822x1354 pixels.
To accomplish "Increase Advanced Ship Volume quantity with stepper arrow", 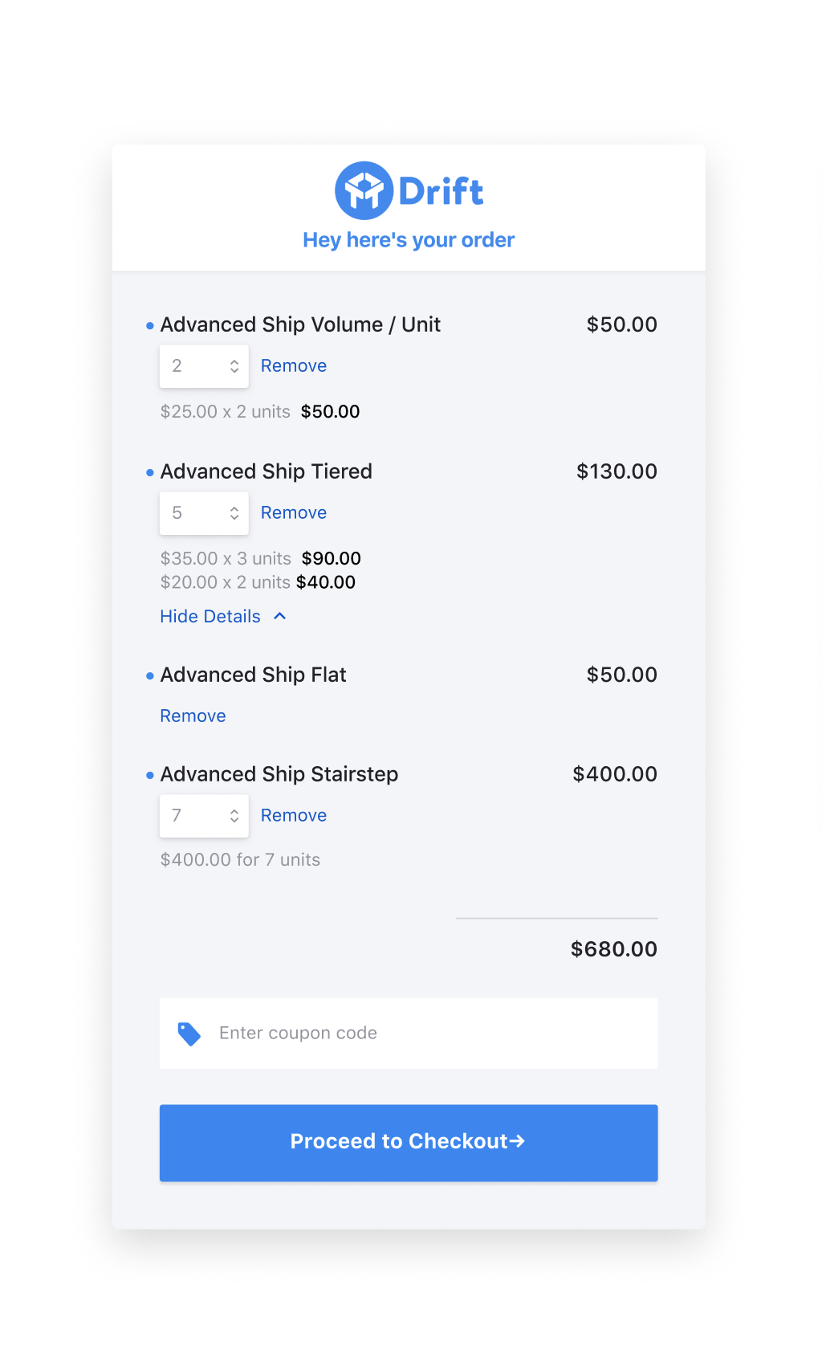I will coord(234,361).
